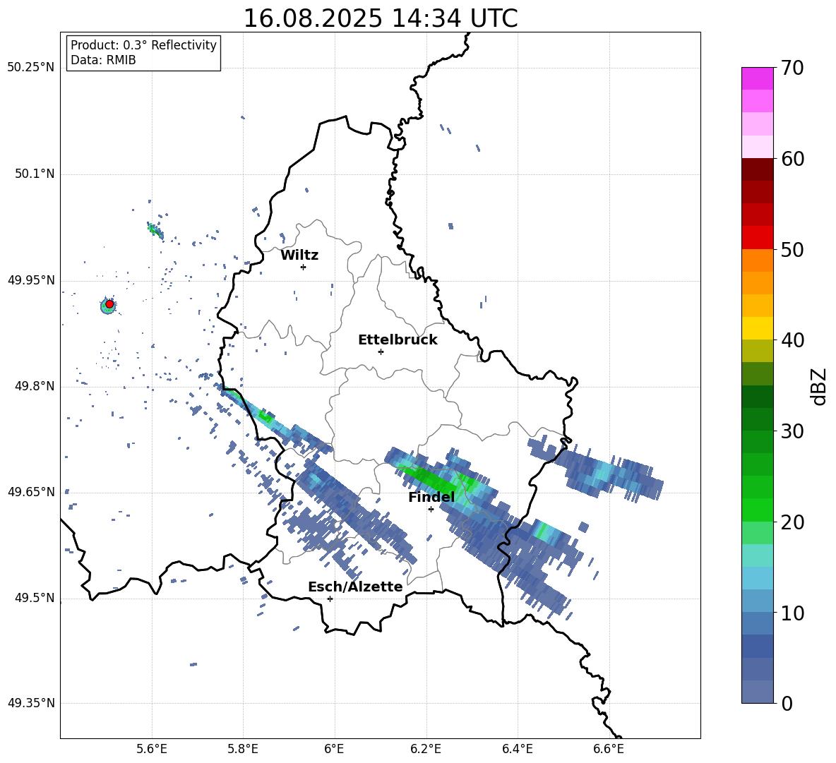Click the 50.1°N latitude label
This screenshot has height=763, width=836.
[34, 174]
